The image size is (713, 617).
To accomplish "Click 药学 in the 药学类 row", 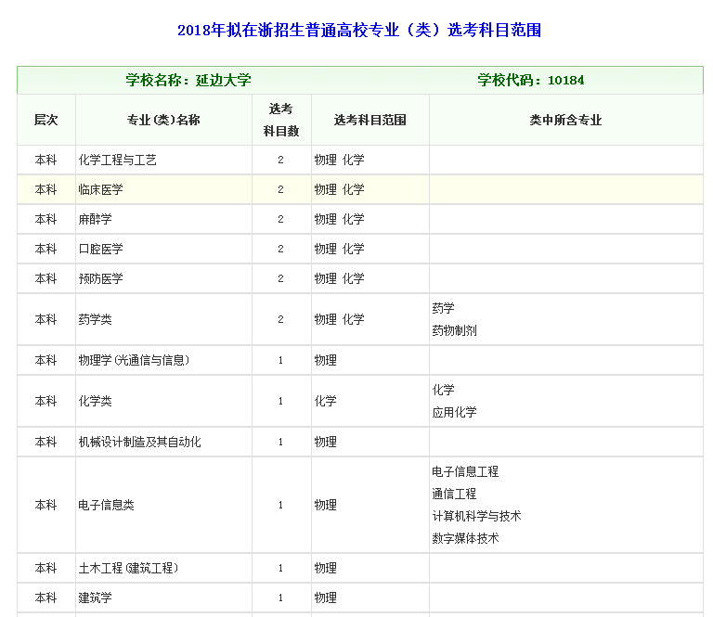I will click(x=444, y=308).
